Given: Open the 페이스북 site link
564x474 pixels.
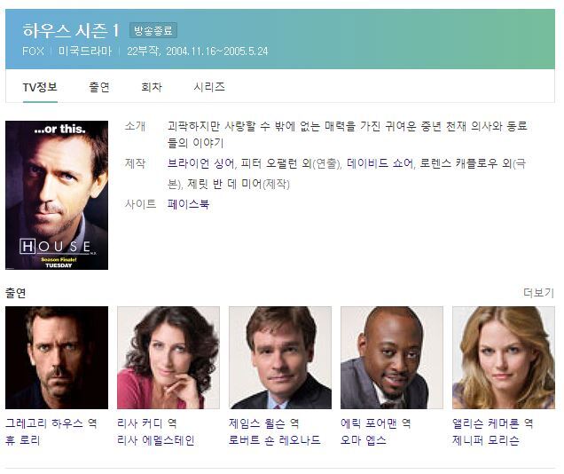Looking at the screenshot, I should pos(188,204).
